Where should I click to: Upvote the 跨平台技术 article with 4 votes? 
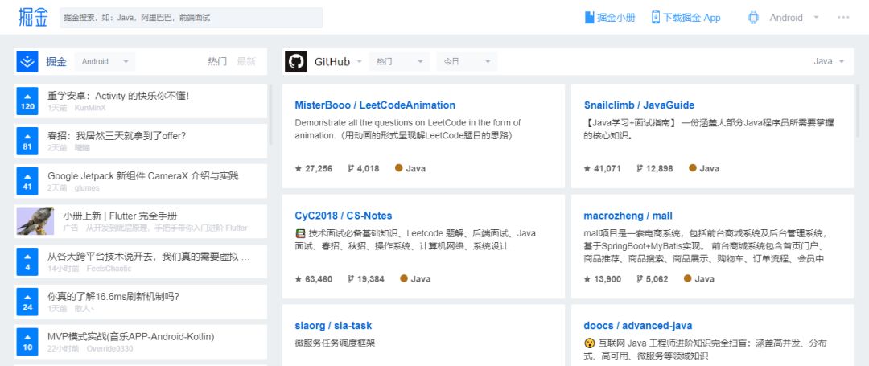(x=27, y=262)
